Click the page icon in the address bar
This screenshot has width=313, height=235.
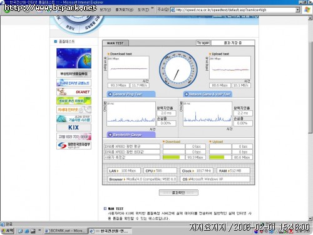tap(173, 10)
